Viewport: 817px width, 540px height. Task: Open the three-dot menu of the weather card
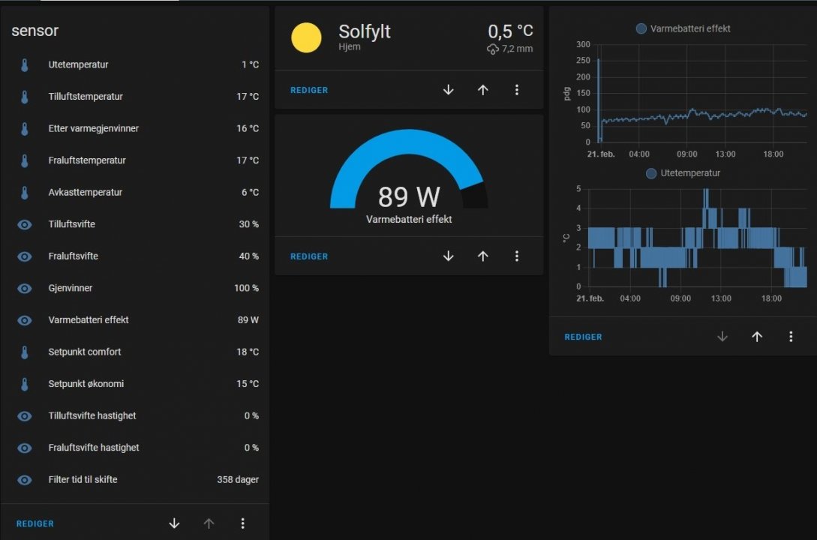[x=517, y=90]
